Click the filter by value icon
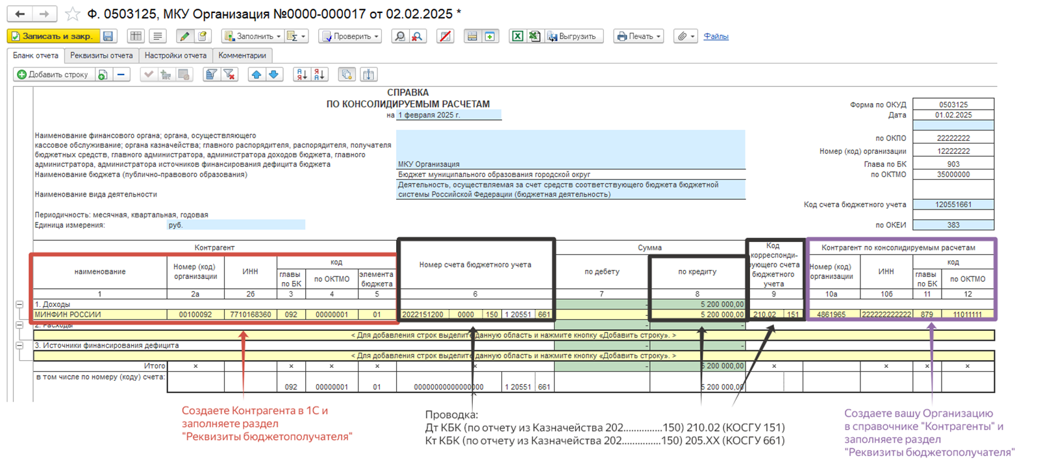This screenshot has height=473, width=1041. click(x=211, y=75)
